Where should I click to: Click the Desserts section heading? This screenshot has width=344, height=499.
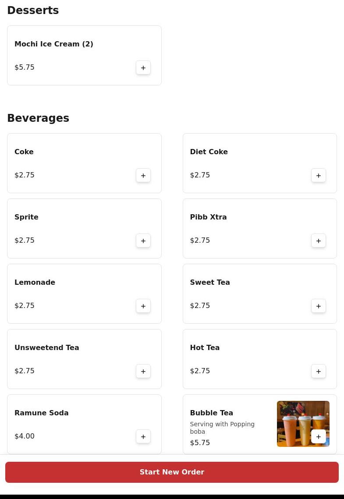(x=33, y=10)
